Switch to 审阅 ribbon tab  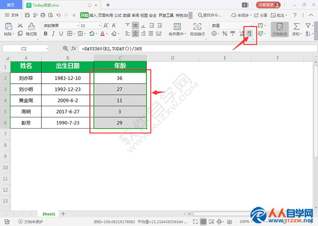[x=135, y=16]
